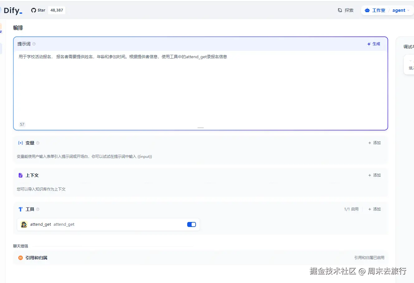Image resolution: width=414 pixels, height=283 pixels.
Task: Click 引用和归属已启用 status text
Action: 369,258
